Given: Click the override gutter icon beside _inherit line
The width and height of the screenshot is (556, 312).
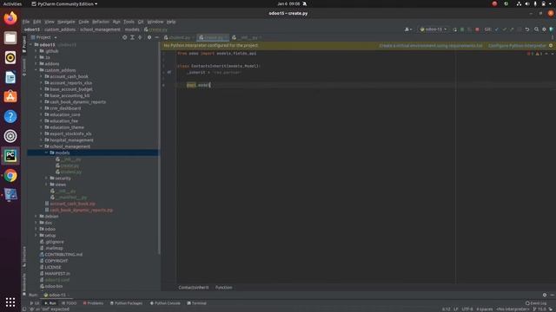Looking at the screenshot, I should coord(169,72).
